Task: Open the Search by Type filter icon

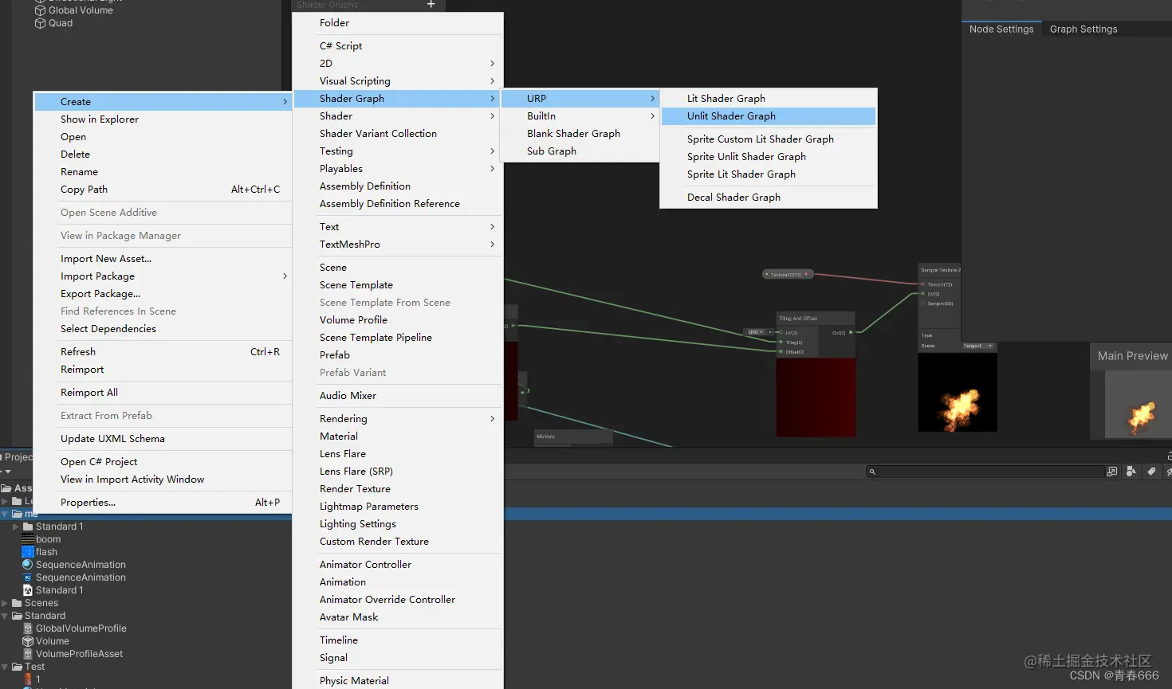Action: 1131,471
